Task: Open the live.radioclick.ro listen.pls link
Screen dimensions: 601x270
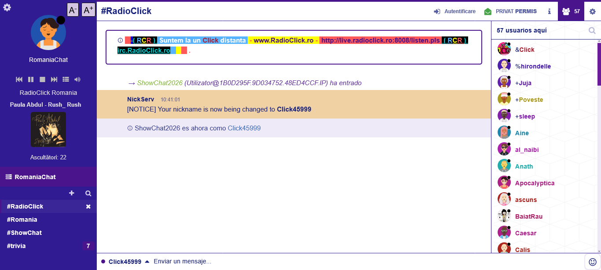Action: (x=381, y=40)
